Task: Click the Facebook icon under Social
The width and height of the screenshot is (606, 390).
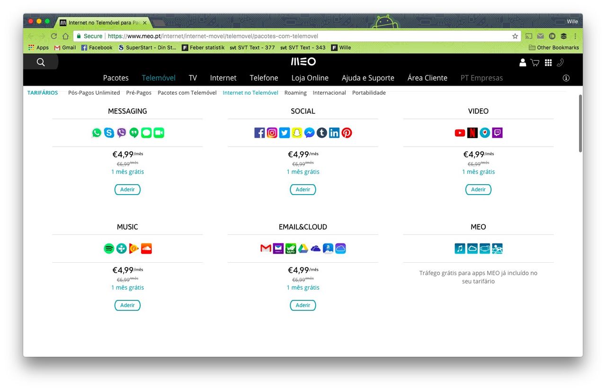Action: (x=259, y=133)
